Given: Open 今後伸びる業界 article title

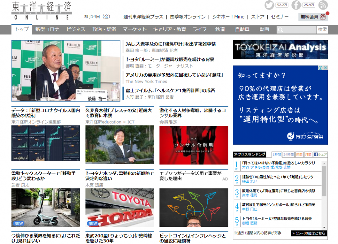Looking at the screenshot, I should pyautogui.click(x=46, y=238).
